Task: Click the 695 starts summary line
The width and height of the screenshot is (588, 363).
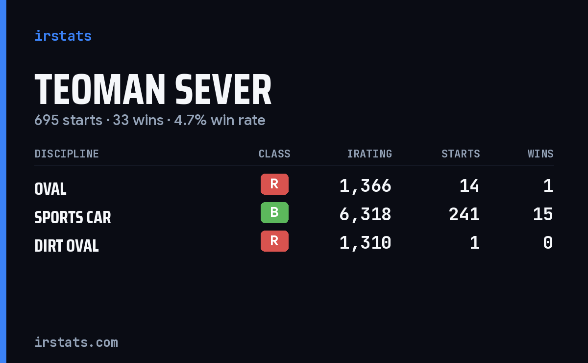Action: (x=149, y=120)
